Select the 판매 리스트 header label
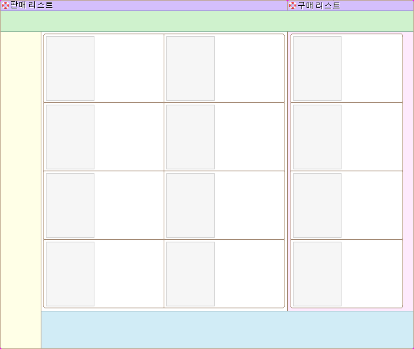 [x=32, y=5]
